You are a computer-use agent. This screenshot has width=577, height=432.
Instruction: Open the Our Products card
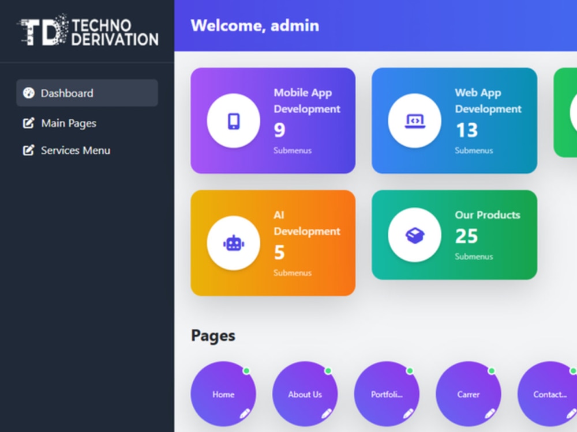point(455,235)
